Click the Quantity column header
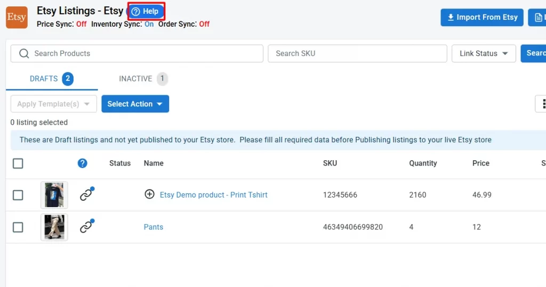Screen dimensions: 546x287 423,163
